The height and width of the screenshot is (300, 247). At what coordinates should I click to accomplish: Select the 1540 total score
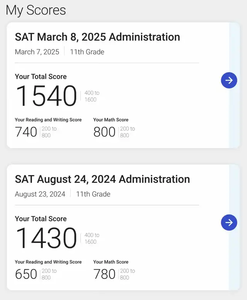click(46, 96)
